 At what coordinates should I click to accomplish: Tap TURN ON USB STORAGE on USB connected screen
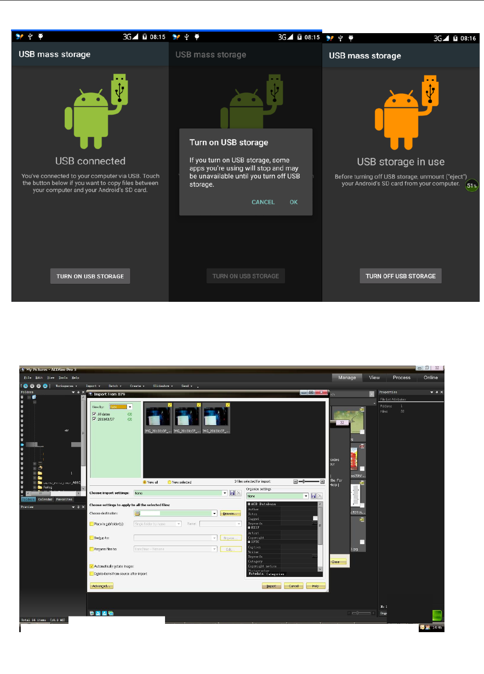(90, 276)
